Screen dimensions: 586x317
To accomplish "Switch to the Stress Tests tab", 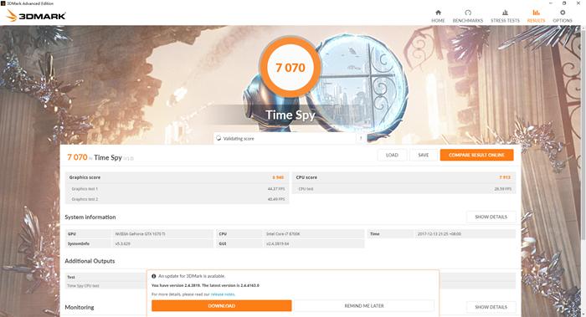I will [505, 17].
